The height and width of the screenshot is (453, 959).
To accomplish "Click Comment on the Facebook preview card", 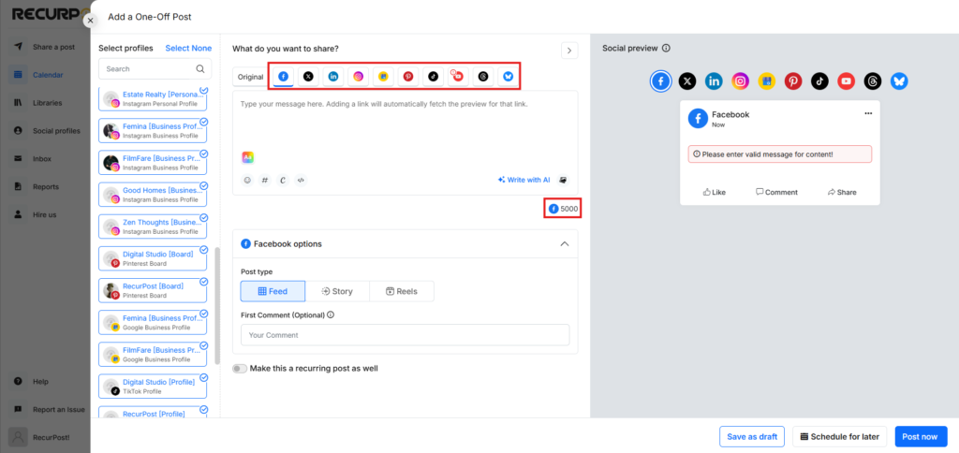I will [776, 192].
